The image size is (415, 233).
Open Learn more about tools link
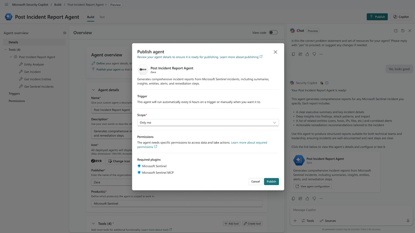[x=156, y=230]
